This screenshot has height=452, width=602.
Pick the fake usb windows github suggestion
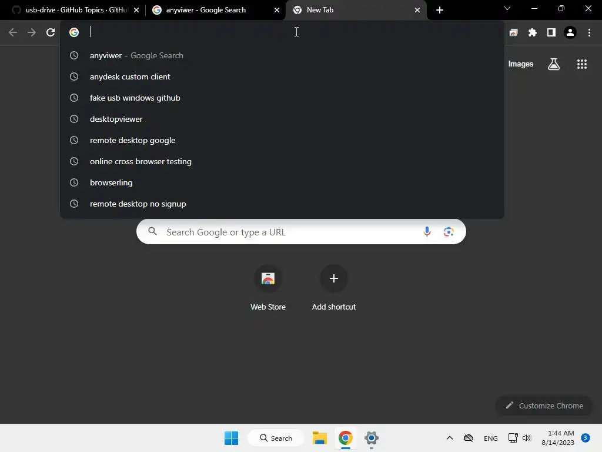tap(282, 98)
